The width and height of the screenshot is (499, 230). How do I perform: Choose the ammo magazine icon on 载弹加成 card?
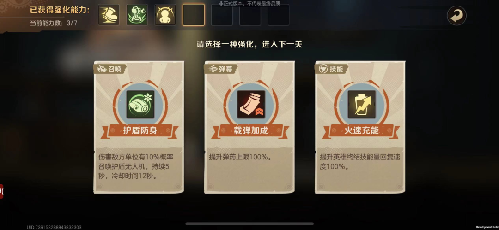click(251, 105)
